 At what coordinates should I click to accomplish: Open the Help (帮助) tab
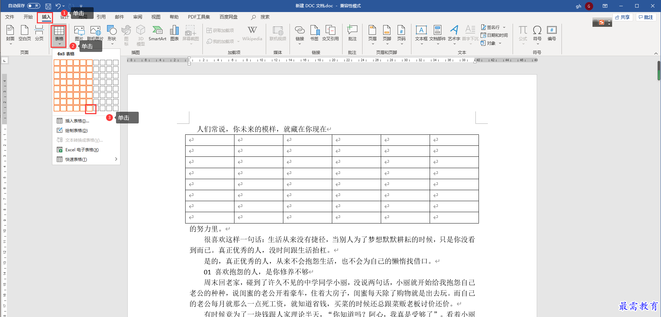pyautogui.click(x=174, y=17)
